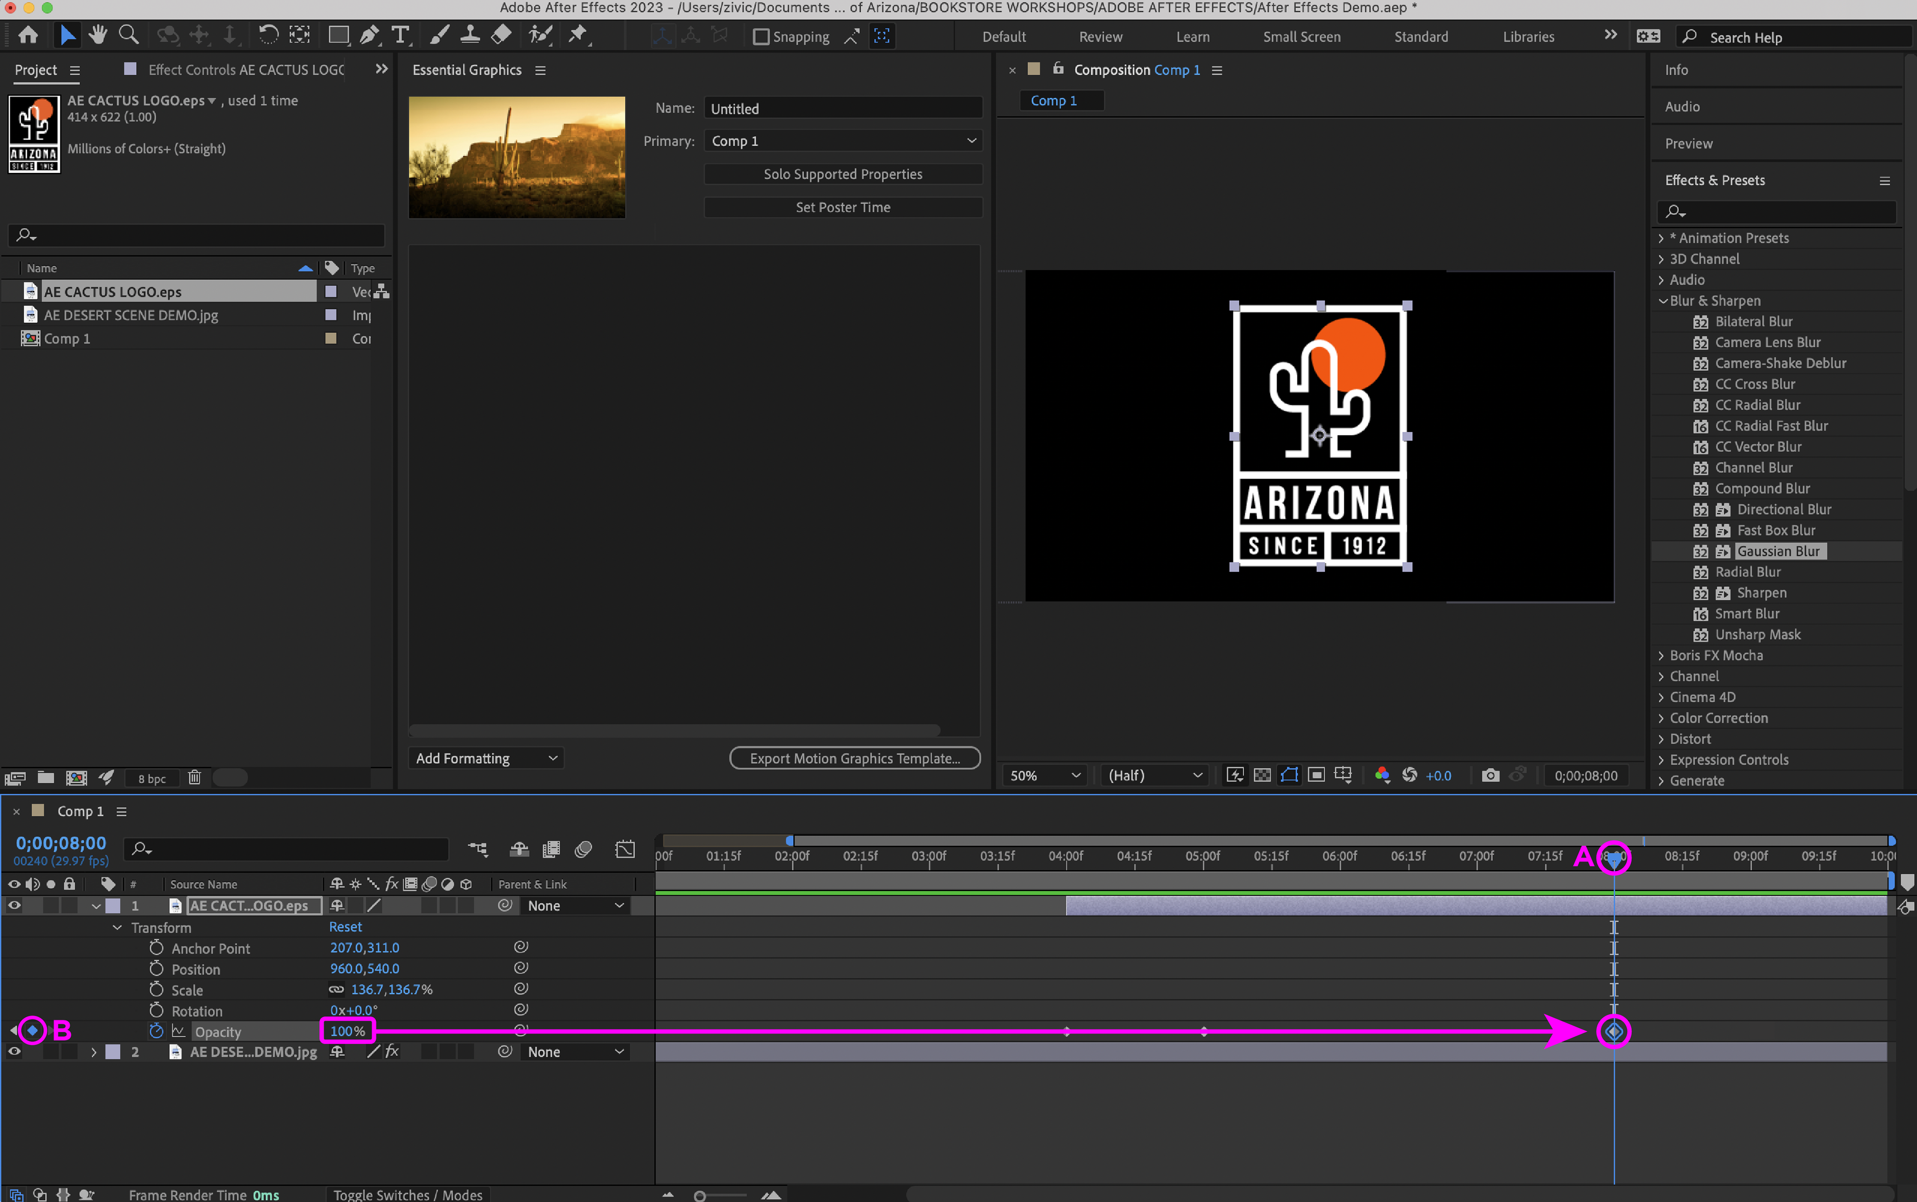
Task: Select the Pen tool in toolbar
Action: tap(369, 35)
